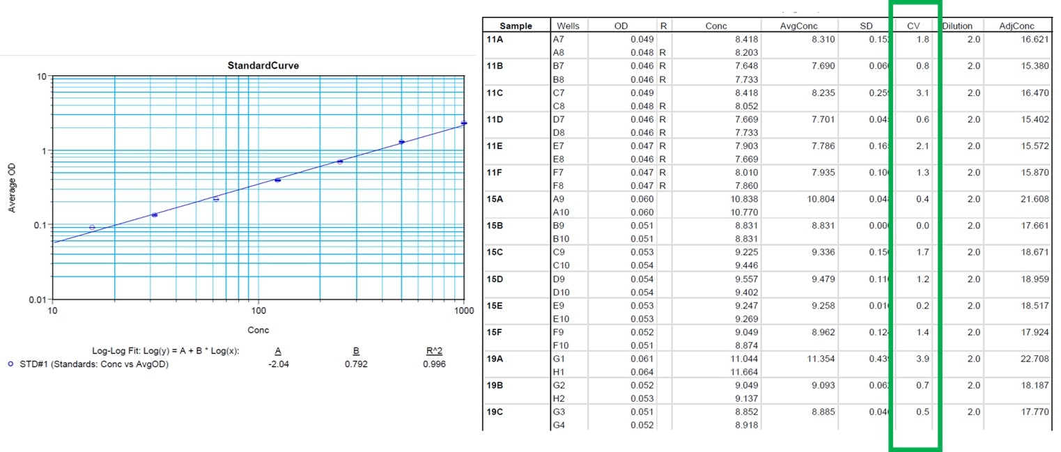Select the Wells column header
The image size is (1061, 452).
[x=568, y=26]
